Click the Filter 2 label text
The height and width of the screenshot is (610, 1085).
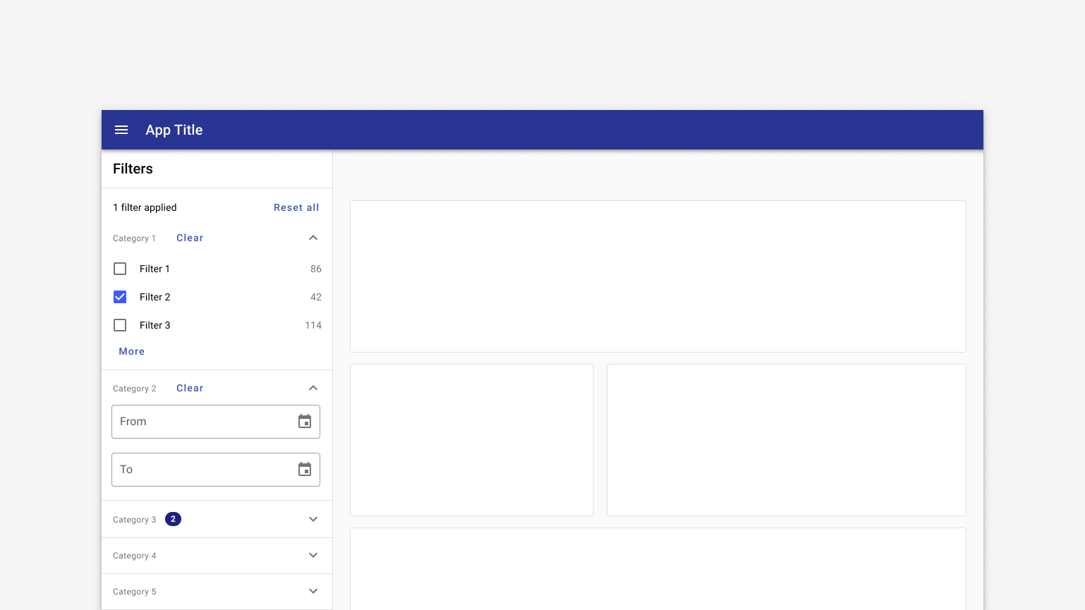[x=155, y=297]
